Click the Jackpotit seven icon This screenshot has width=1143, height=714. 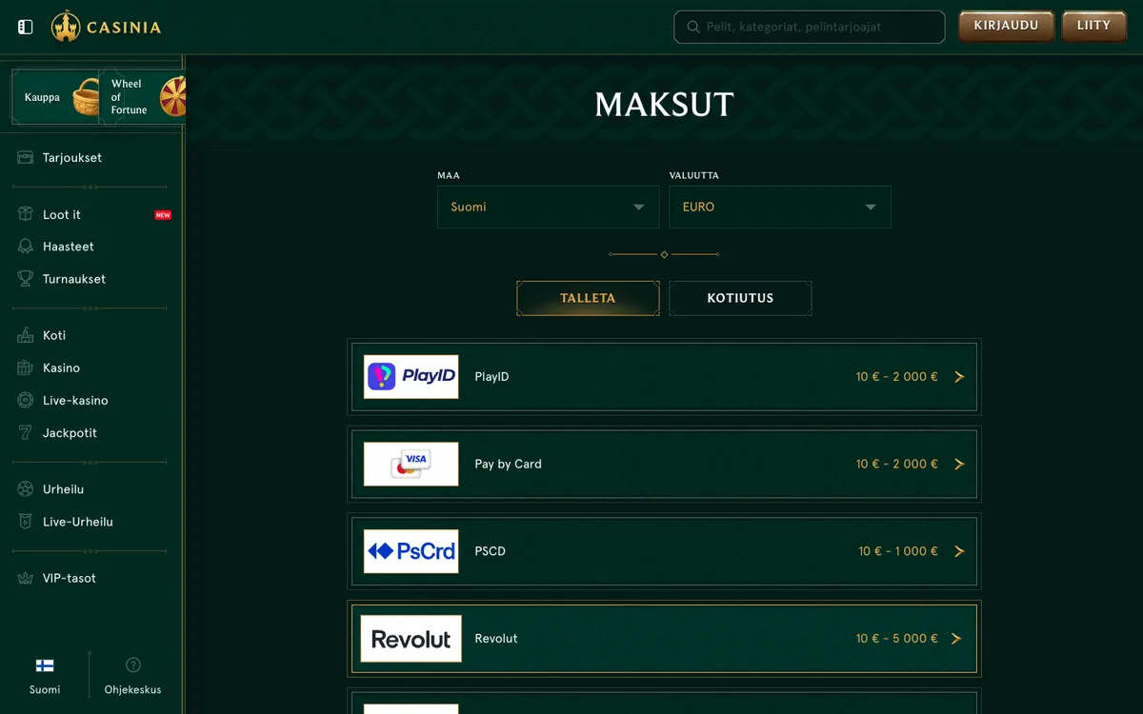[26, 433]
